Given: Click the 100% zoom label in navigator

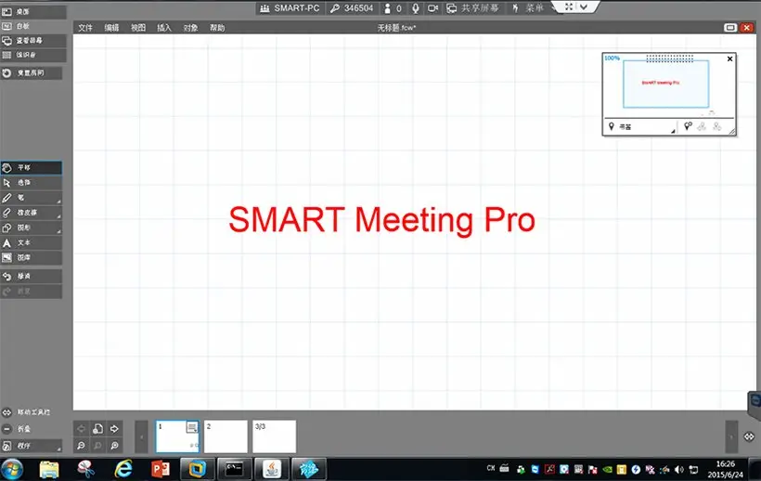Looking at the screenshot, I should (x=612, y=58).
